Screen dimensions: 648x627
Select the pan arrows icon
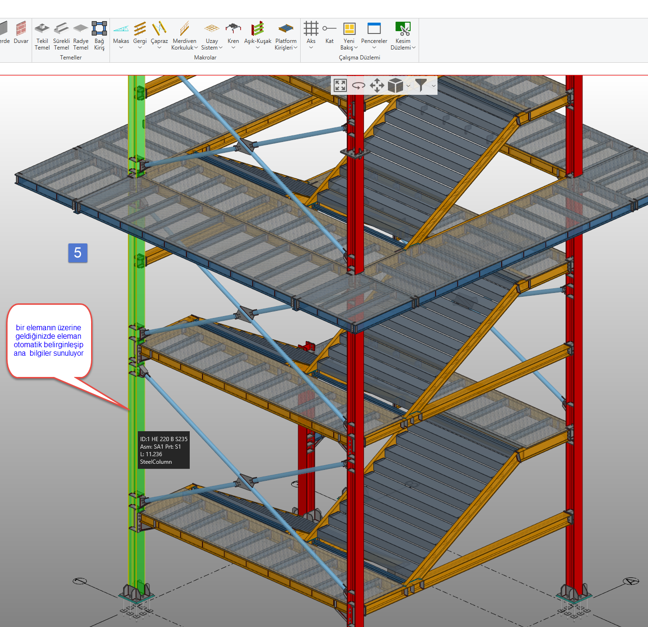tap(377, 85)
